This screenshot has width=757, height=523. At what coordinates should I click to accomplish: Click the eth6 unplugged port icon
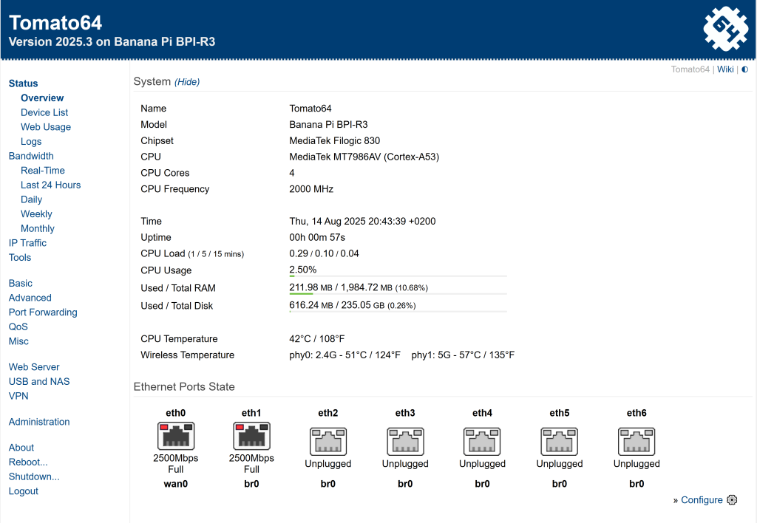pyautogui.click(x=637, y=442)
